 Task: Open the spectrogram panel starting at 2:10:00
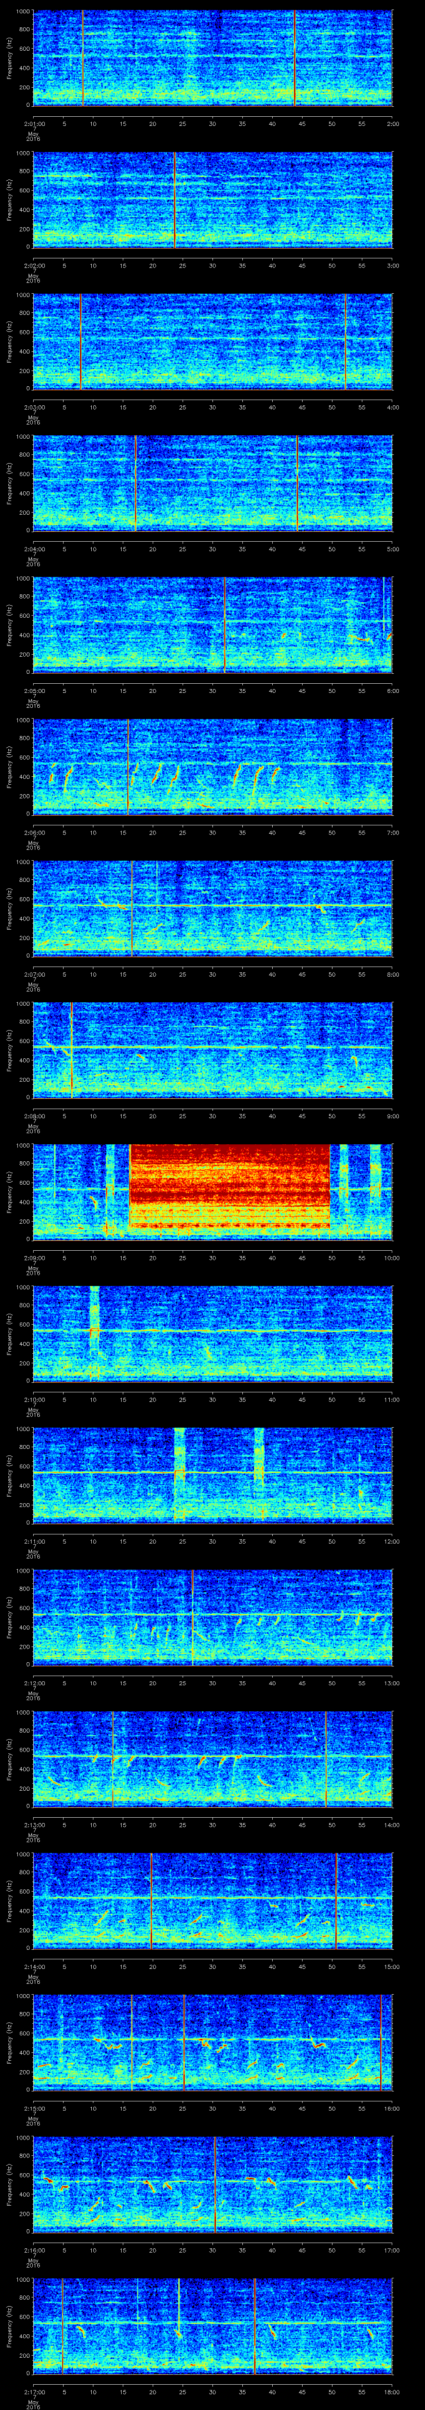click(x=213, y=1334)
